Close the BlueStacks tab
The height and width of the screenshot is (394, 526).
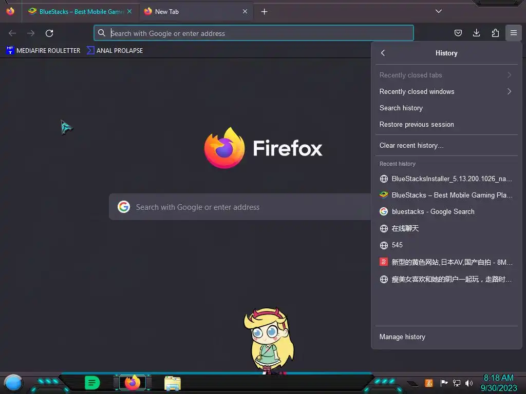[x=129, y=11]
